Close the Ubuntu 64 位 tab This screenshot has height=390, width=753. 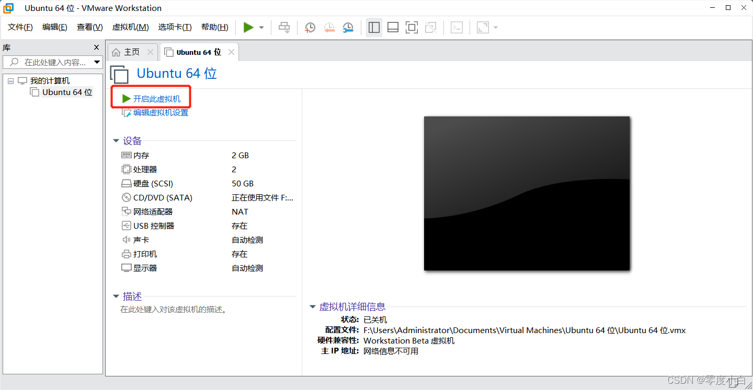click(231, 52)
